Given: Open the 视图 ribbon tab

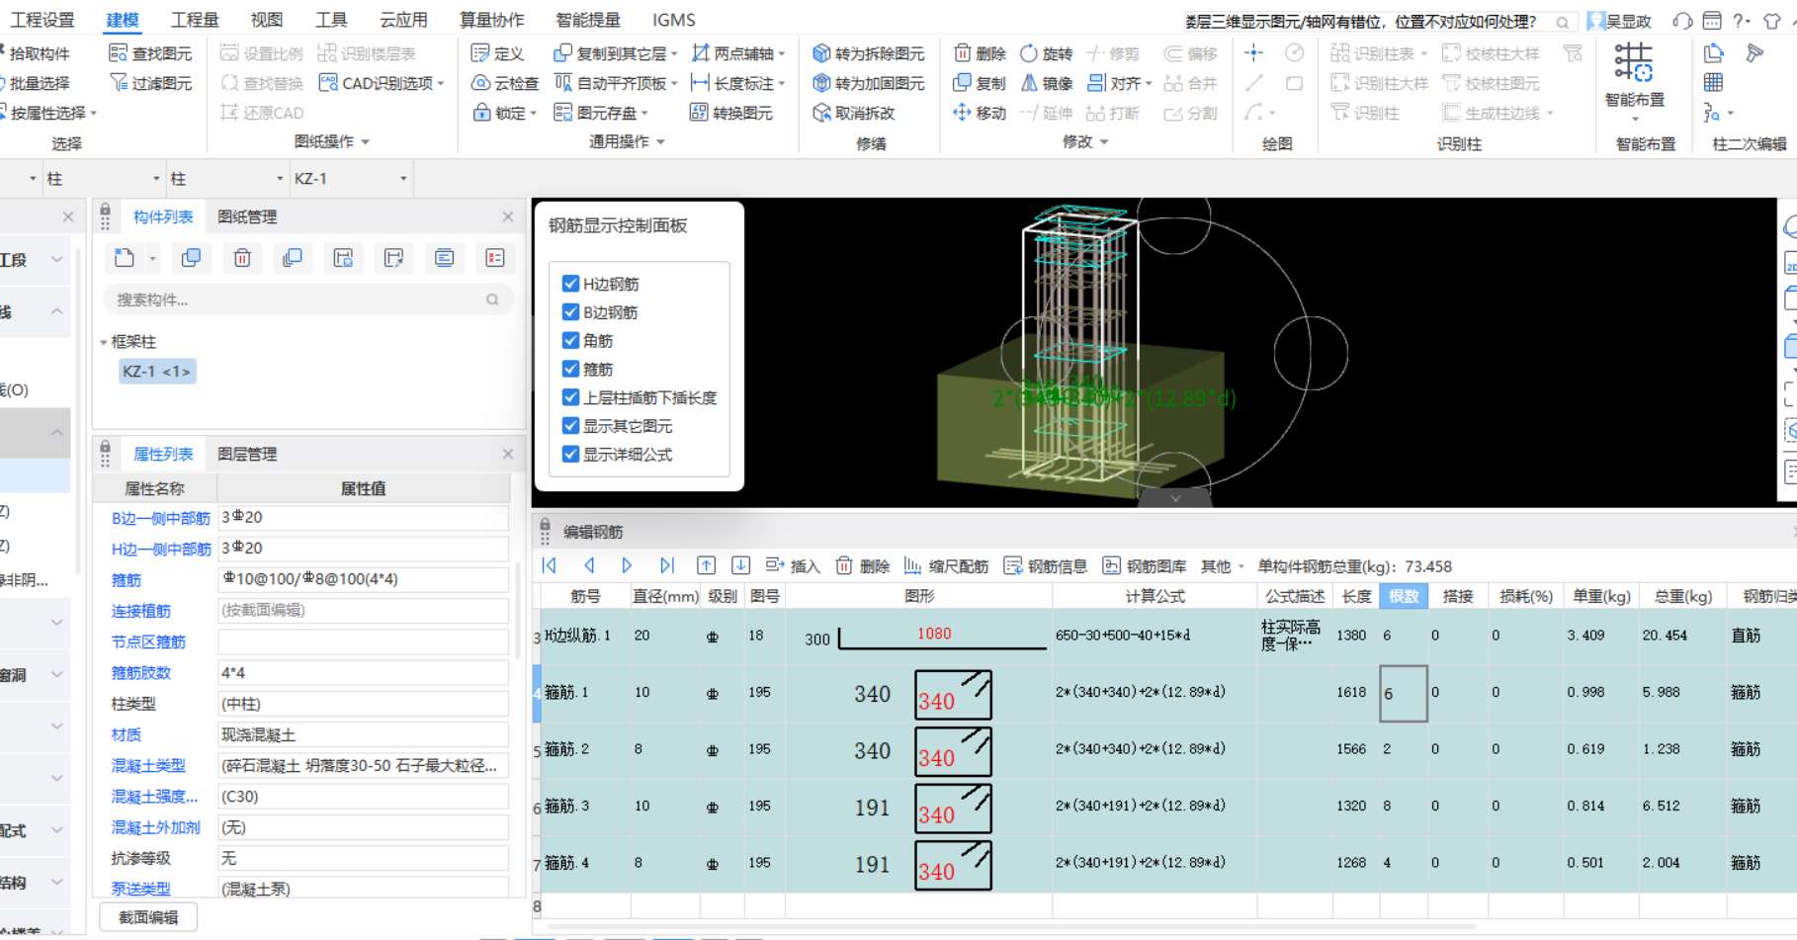Looking at the screenshot, I should (267, 20).
